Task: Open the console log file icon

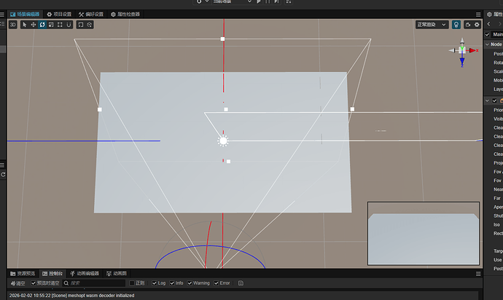Action: tap(241, 283)
